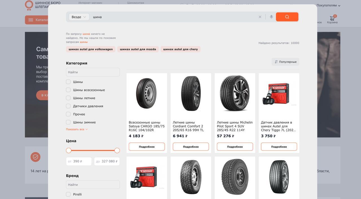361x199 pixels.
Task: Enable the Датчики давления filter
Action: point(68,106)
